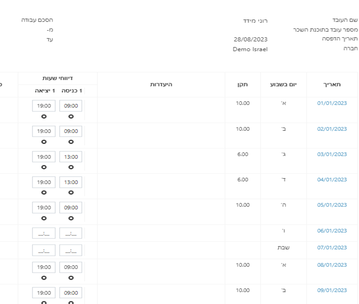Edit the 19:00 exit time for 05/01/2023
The height and width of the screenshot is (304, 359).
pyautogui.click(x=44, y=208)
